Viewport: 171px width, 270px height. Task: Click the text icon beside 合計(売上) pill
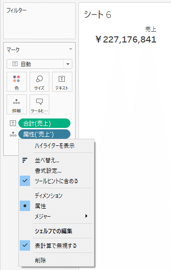click(13, 123)
